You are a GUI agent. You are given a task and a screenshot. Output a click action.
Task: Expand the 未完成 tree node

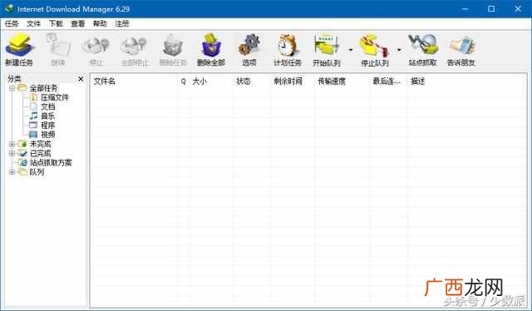[x=12, y=144]
